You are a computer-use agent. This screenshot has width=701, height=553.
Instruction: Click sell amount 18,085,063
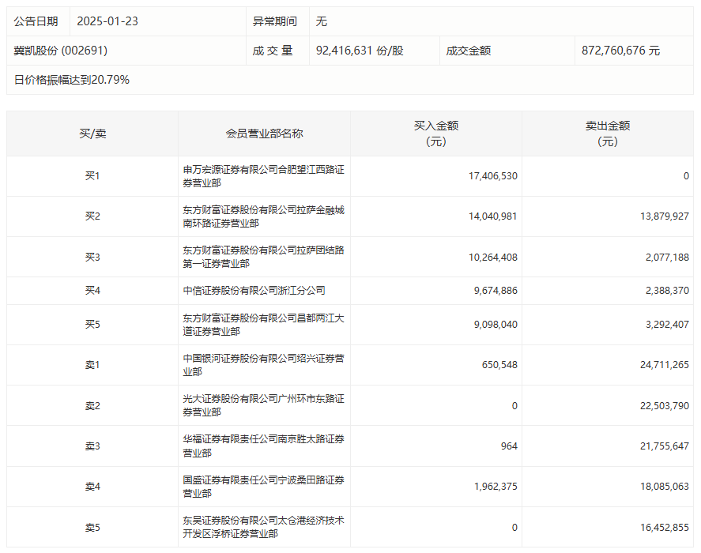[665, 487]
